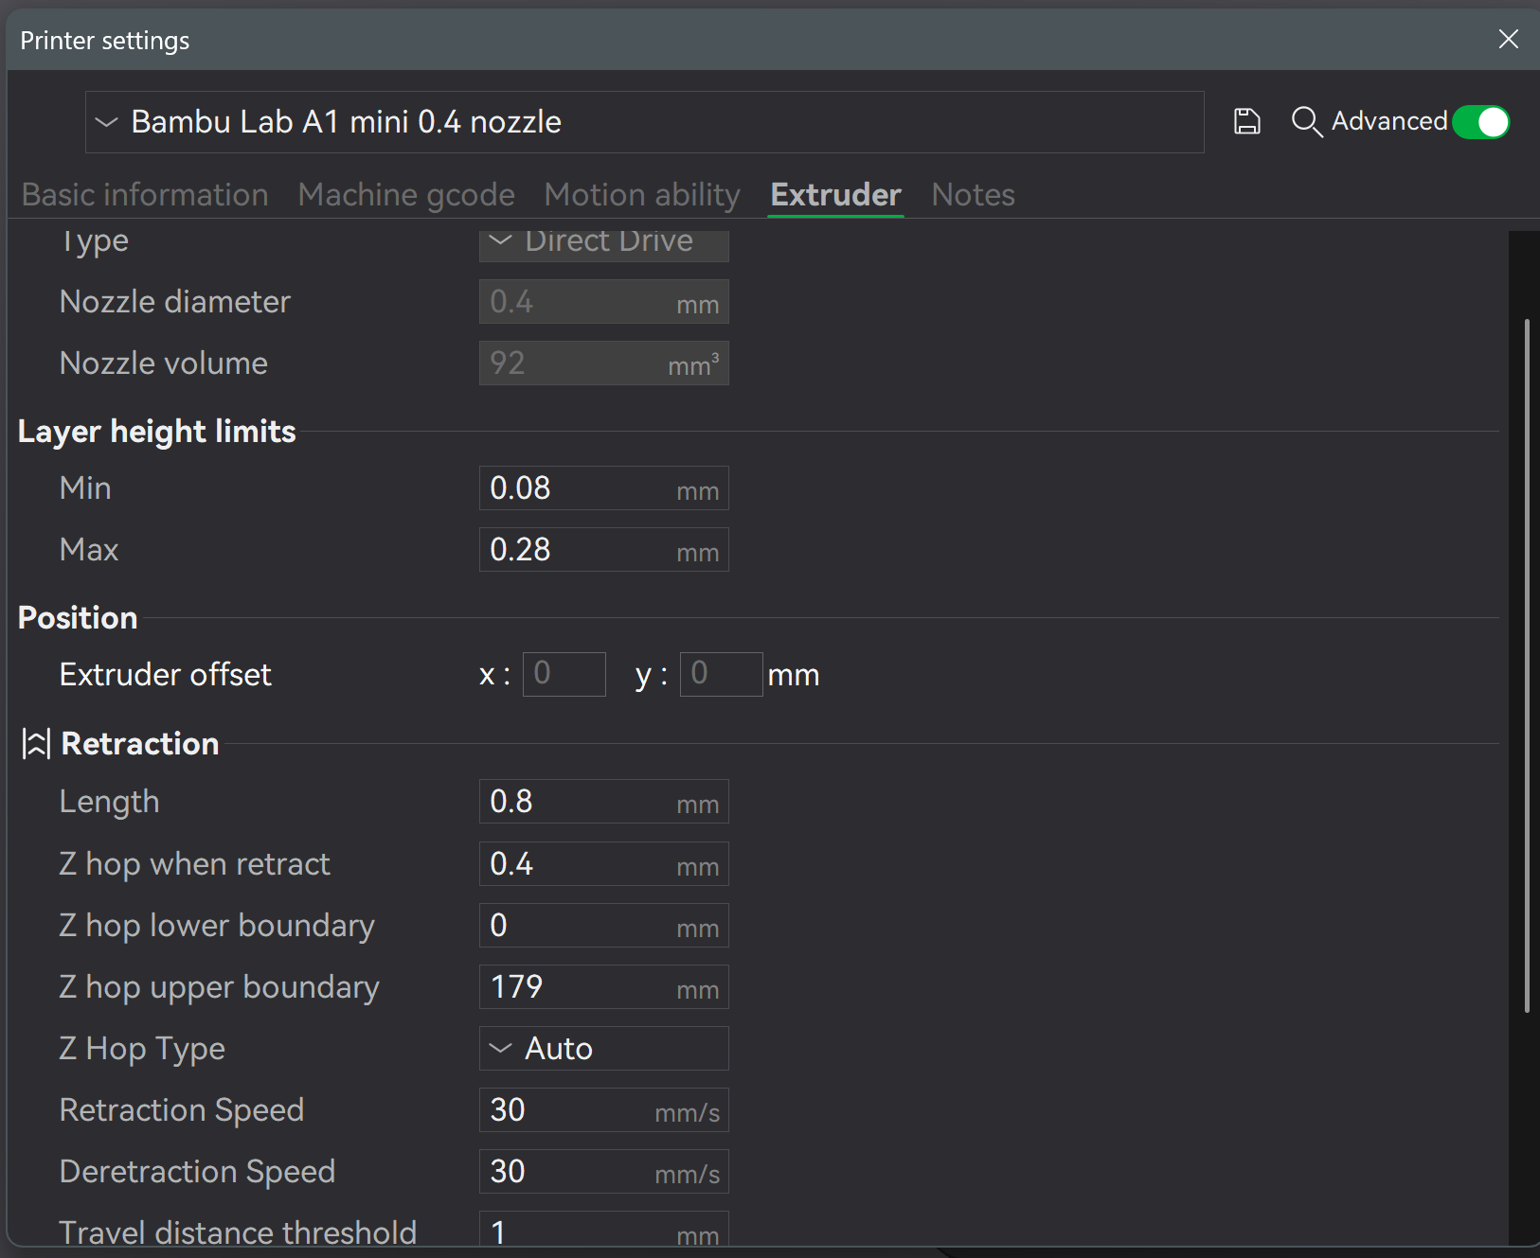Collapse the Retraction section icon
1540x1258 pixels.
pyautogui.click(x=35, y=744)
